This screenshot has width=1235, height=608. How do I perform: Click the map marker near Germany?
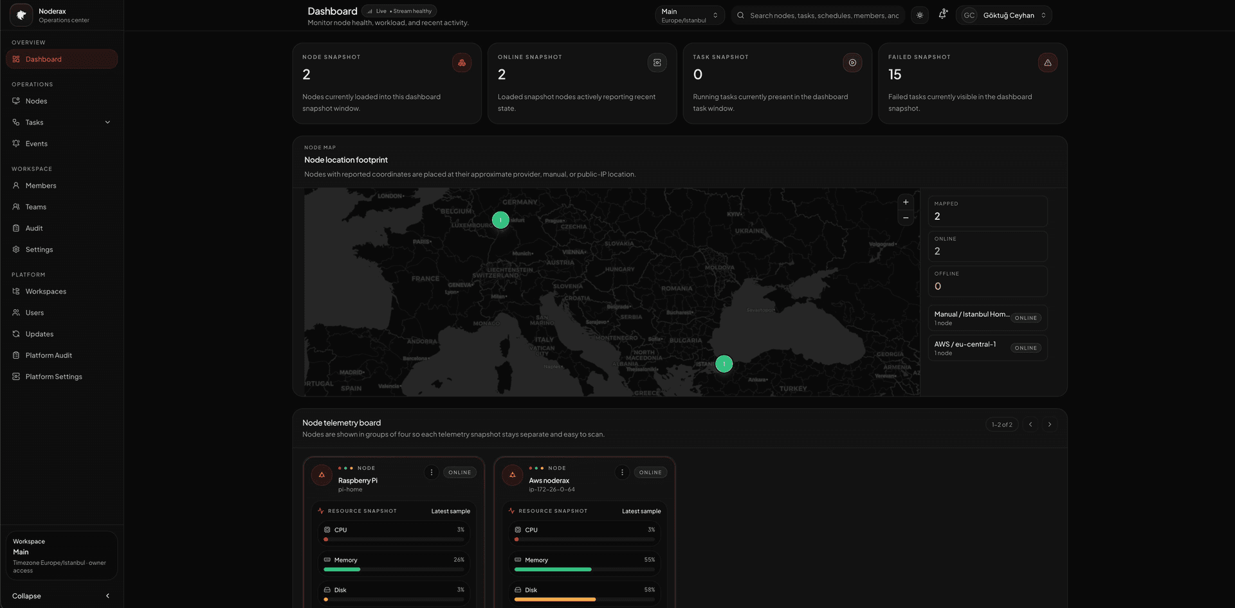coord(500,220)
